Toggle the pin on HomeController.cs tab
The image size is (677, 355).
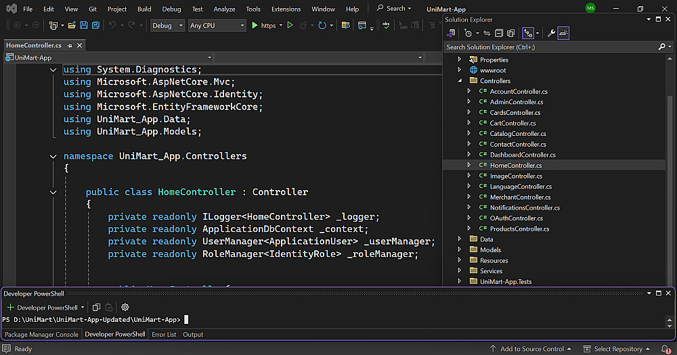click(70, 45)
